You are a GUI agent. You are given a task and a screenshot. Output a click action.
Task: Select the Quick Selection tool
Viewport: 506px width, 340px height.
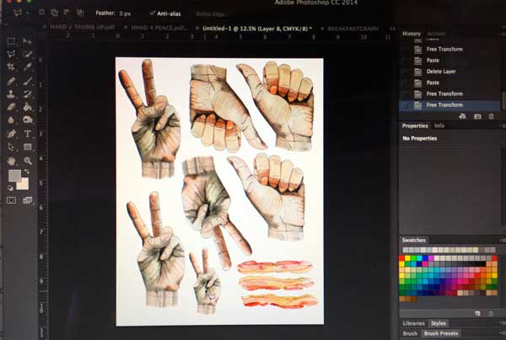click(x=28, y=54)
